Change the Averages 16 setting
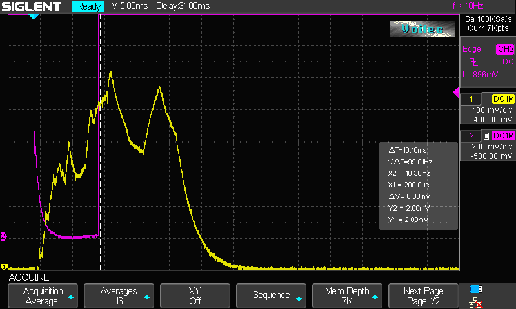 [x=119, y=296]
